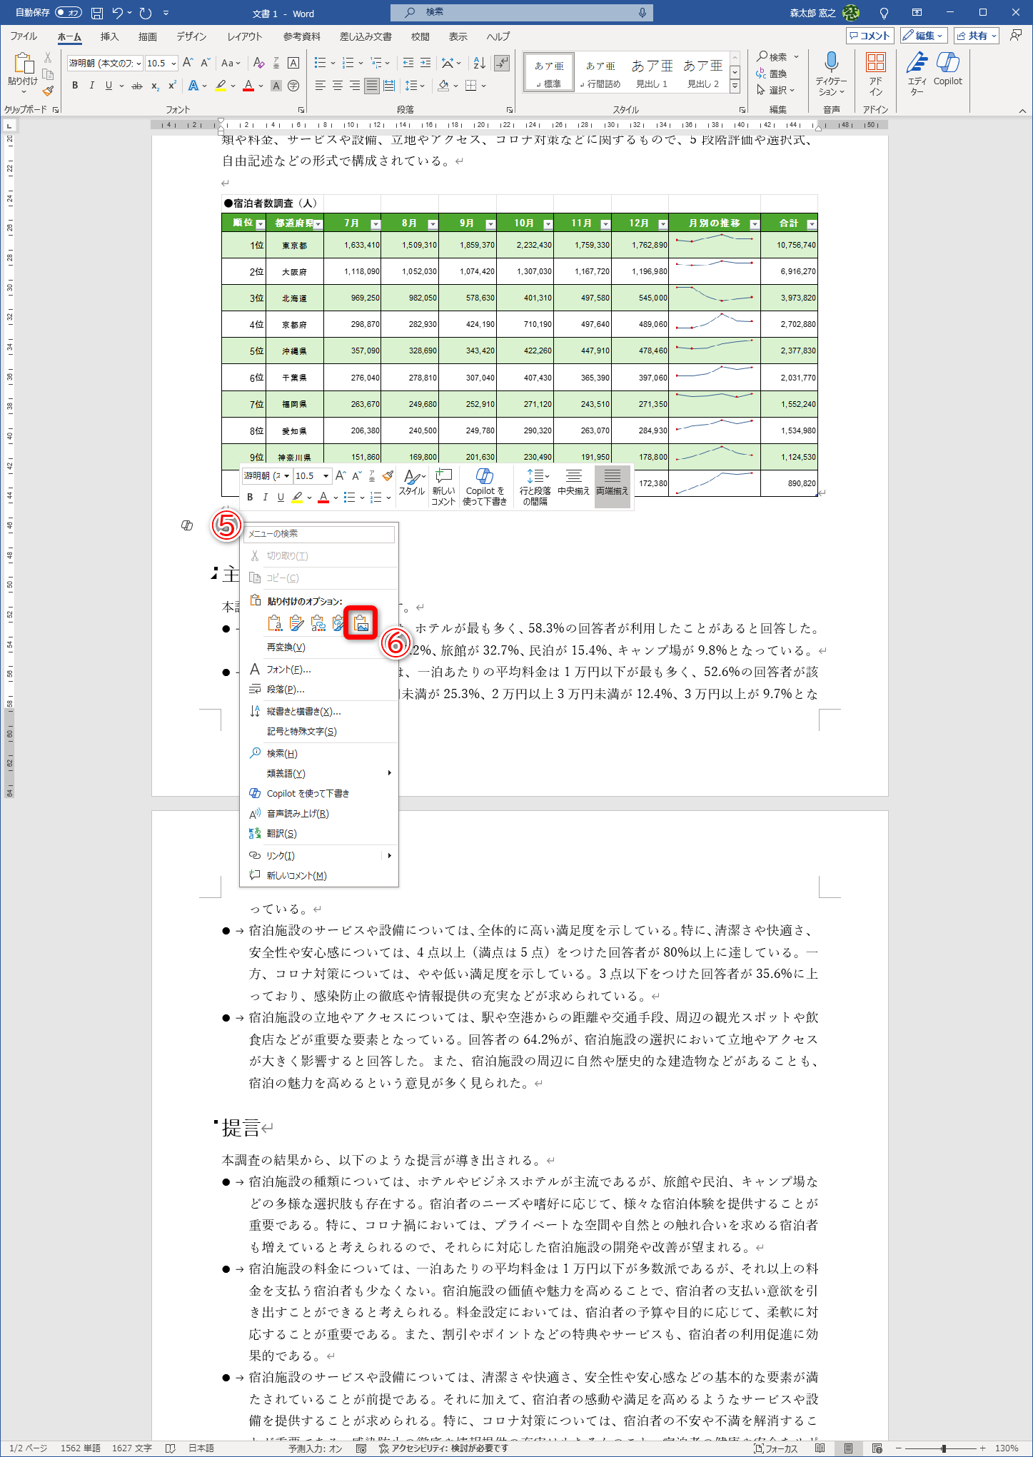Open the 都道府県 column filter dropdown

pyautogui.click(x=318, y=224)
